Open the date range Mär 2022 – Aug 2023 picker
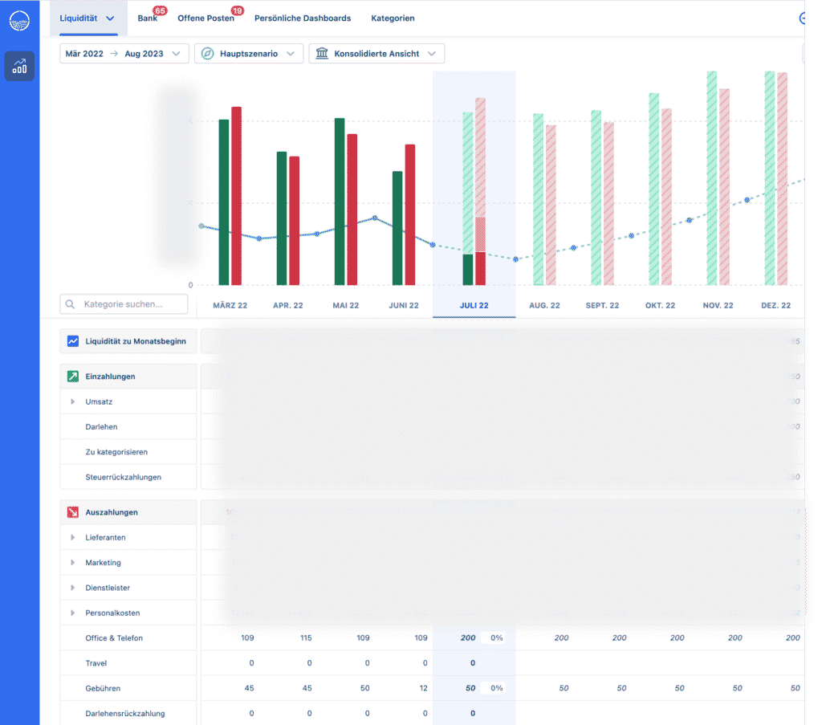Screen dimensions: 822x725 click(124, 54)
